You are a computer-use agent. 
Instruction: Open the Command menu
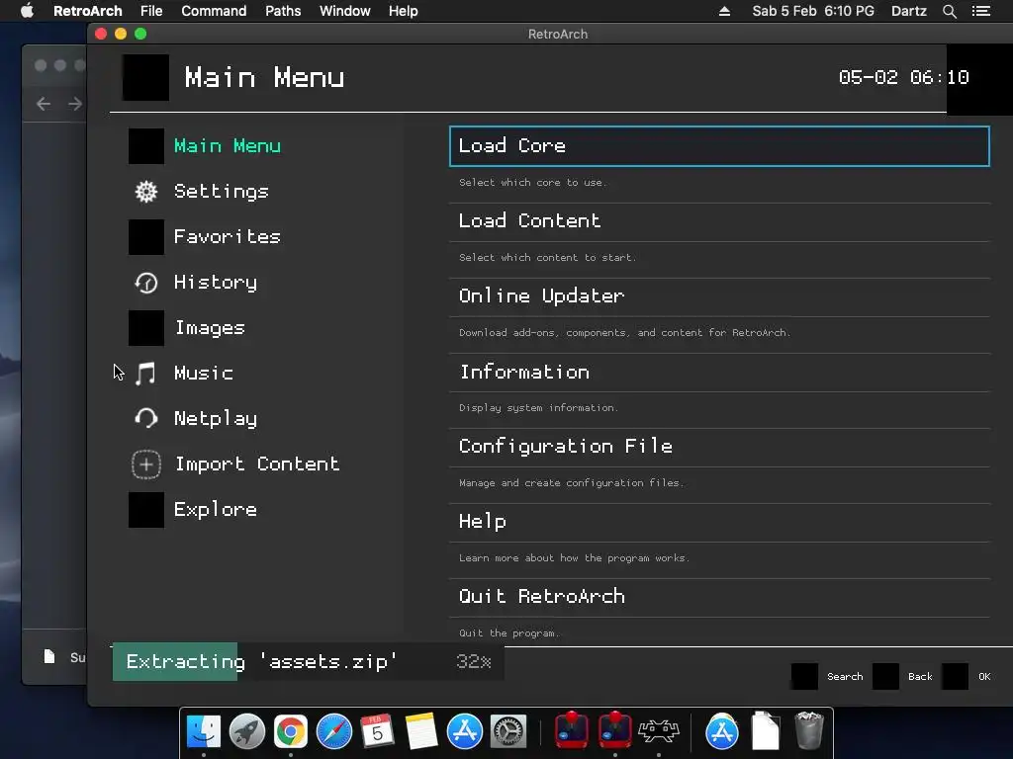(214, 11)
